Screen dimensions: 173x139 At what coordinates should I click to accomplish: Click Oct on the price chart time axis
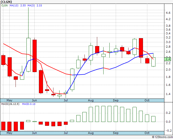point(147,100)
